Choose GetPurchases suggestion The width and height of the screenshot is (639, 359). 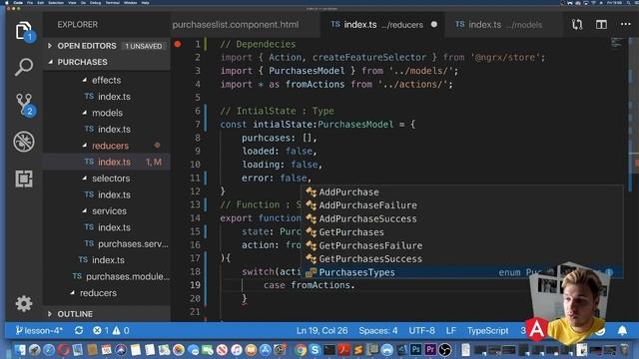pyautogui.click(x=461, y=232)
